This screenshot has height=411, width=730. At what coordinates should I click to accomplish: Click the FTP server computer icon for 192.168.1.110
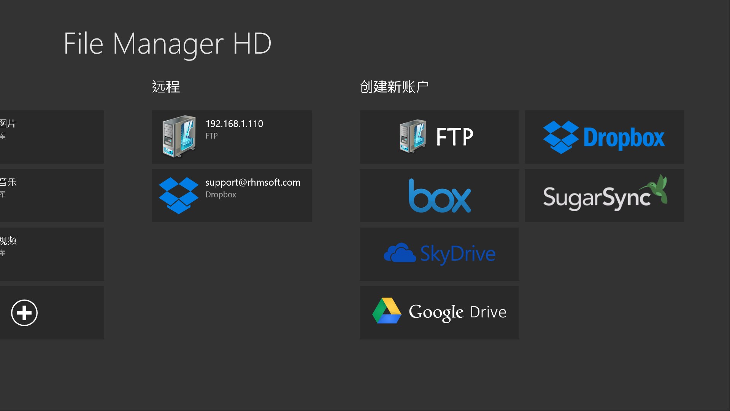pos(179,137)
